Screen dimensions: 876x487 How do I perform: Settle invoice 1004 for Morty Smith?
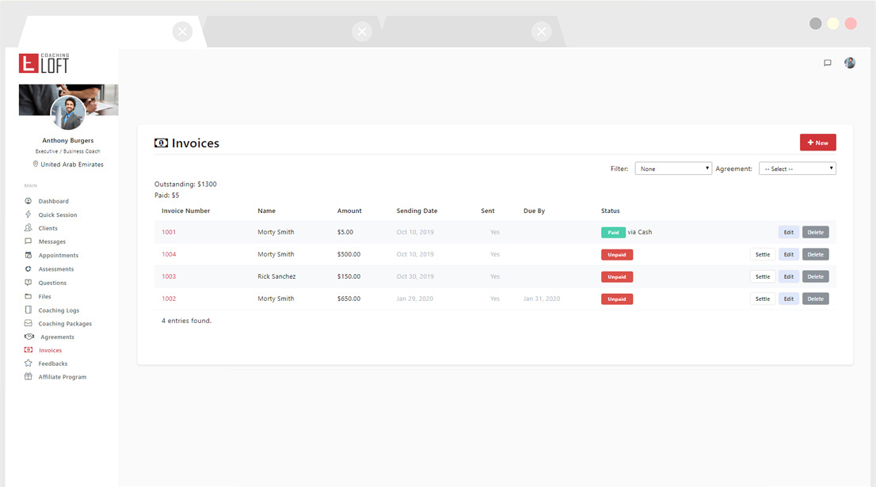coord(762,254)
